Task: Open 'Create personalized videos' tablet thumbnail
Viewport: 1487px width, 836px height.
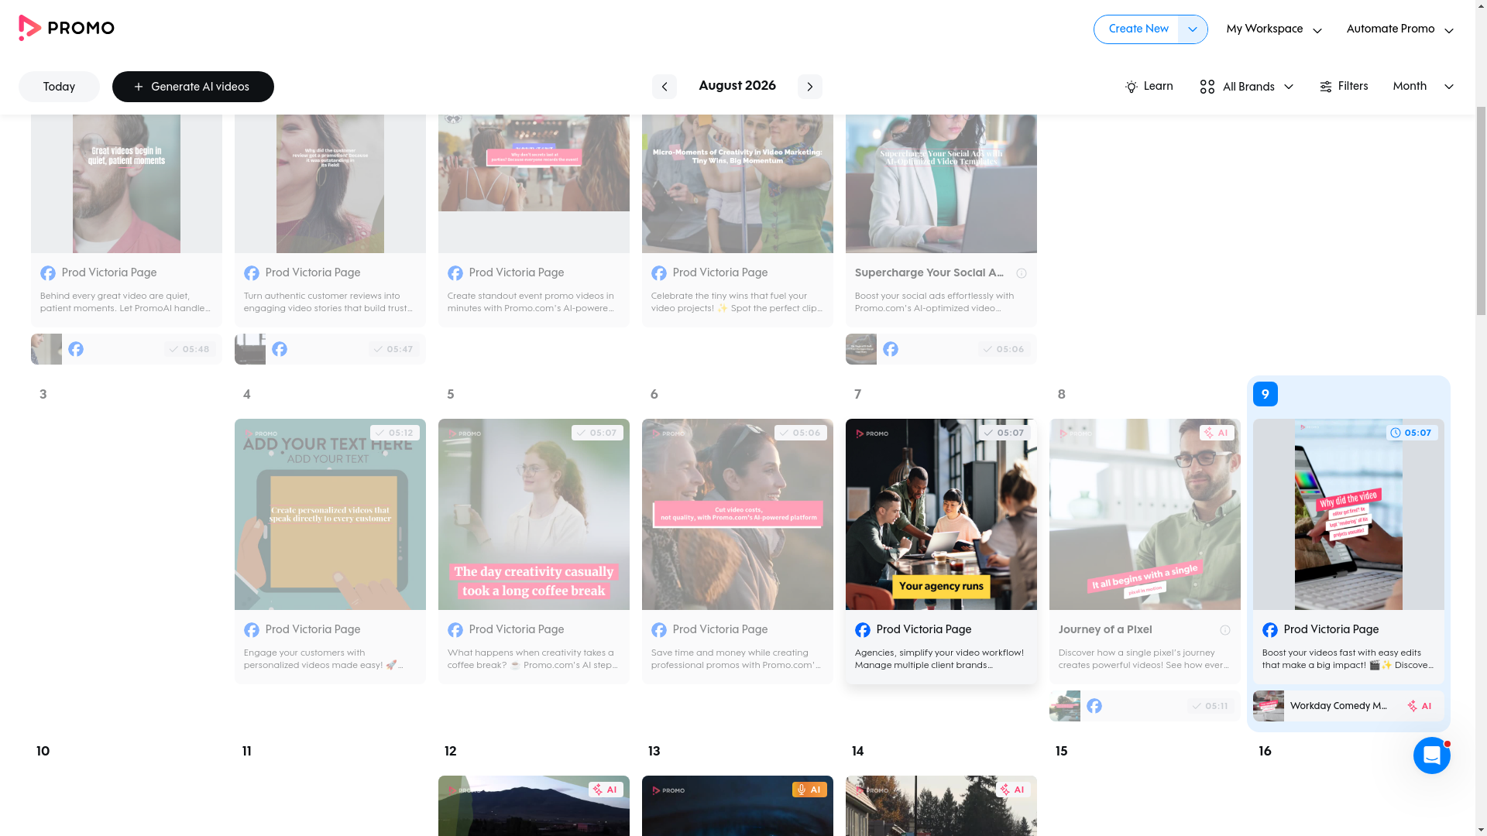Action: pyautogui.click(x=330, y=514)
